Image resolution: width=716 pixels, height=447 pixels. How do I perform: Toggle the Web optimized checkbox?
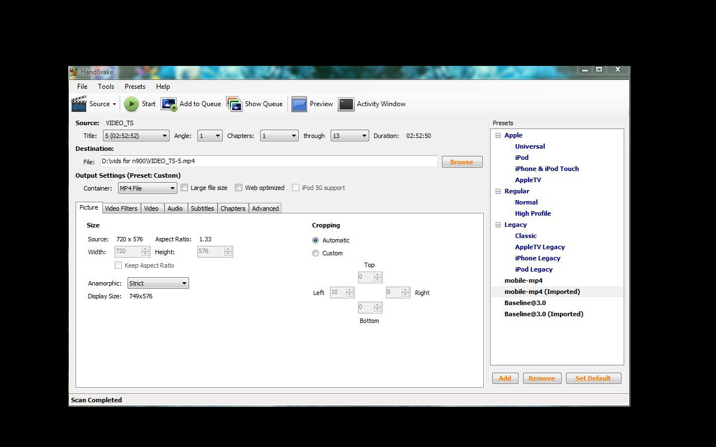(239, 188)
